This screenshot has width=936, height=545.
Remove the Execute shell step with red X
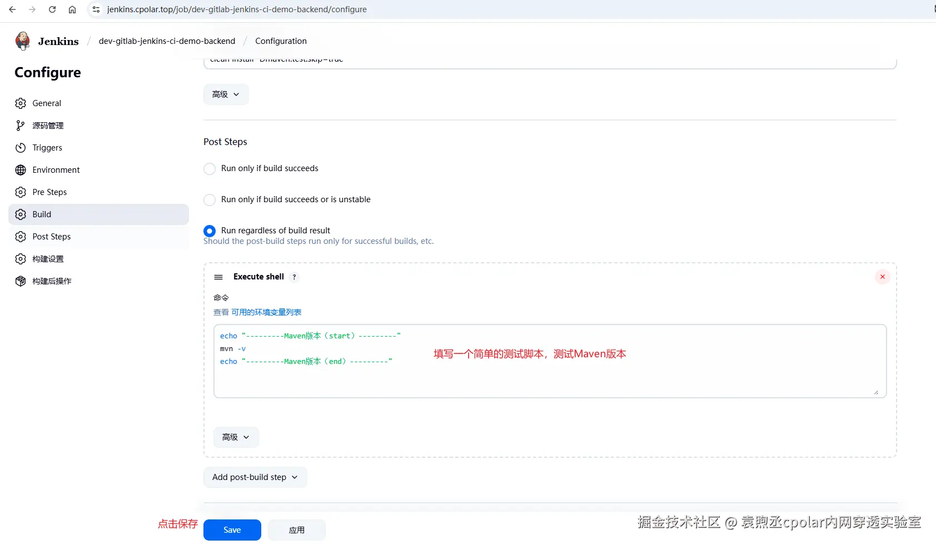pos(882,277)
